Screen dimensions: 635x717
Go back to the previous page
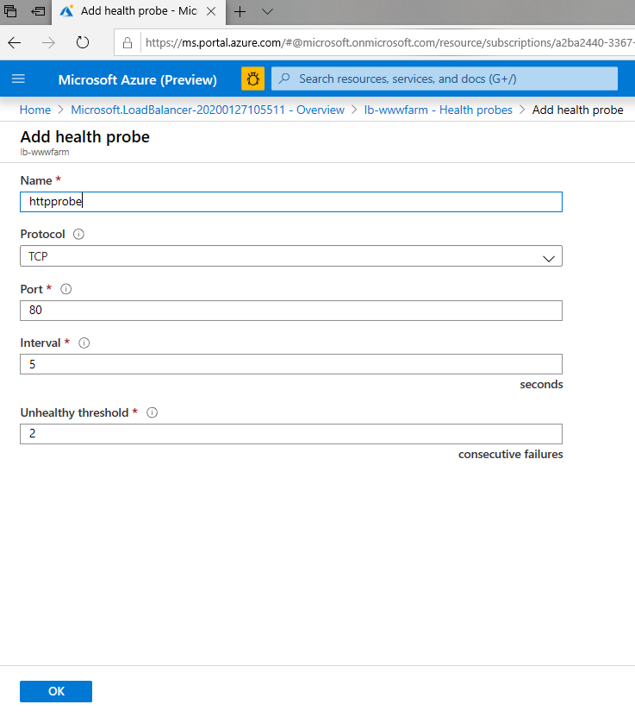pos(15,42)
